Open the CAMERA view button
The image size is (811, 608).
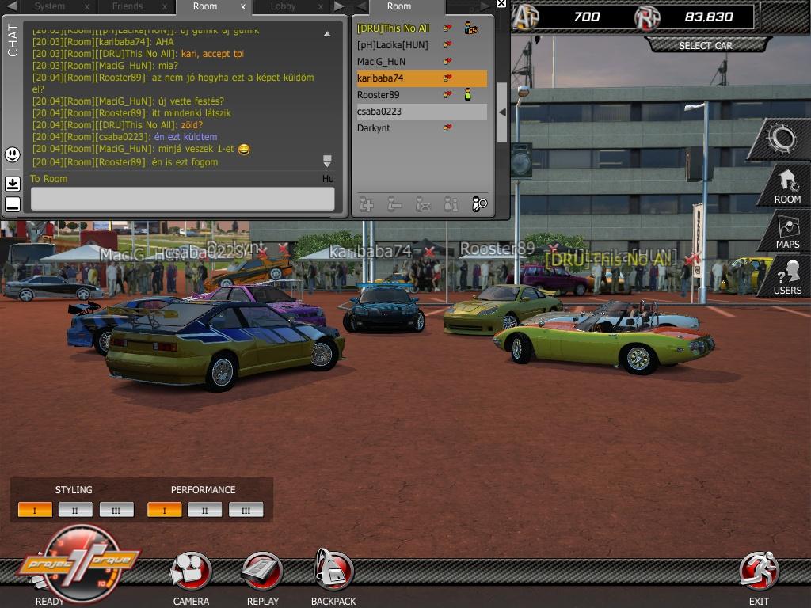[191, 572]
